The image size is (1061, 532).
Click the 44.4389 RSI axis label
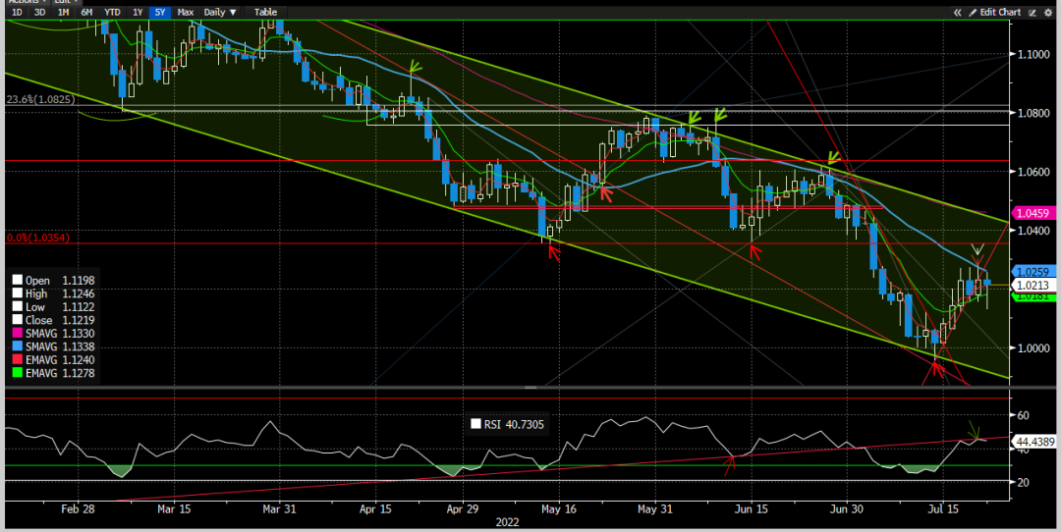coord(1033,442)
